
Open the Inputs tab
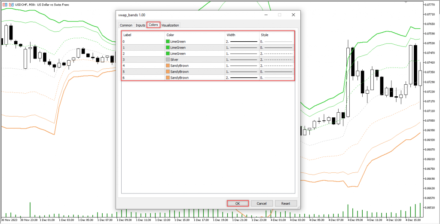[141, 25]
